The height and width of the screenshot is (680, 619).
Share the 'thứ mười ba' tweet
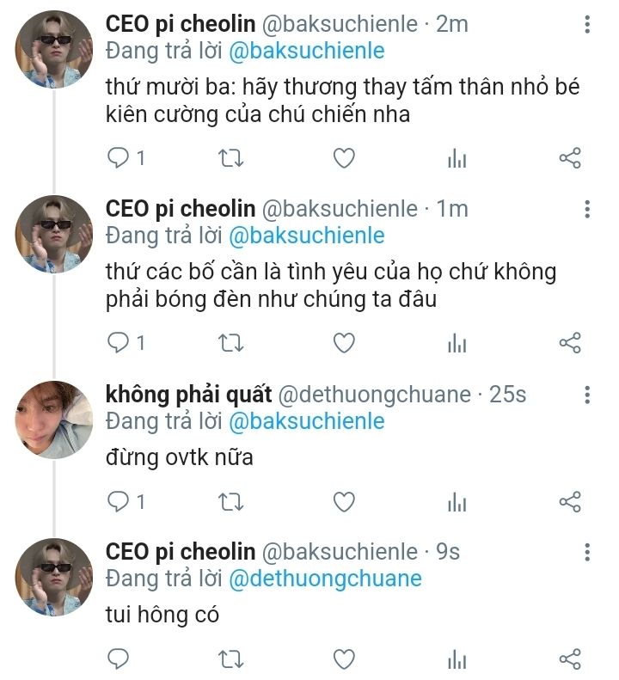click(x=570, y=158)
